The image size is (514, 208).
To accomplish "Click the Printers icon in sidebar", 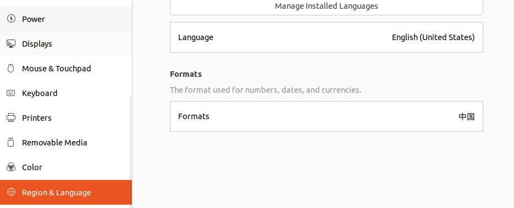I will pyautogui.click(x=11, y=118).
